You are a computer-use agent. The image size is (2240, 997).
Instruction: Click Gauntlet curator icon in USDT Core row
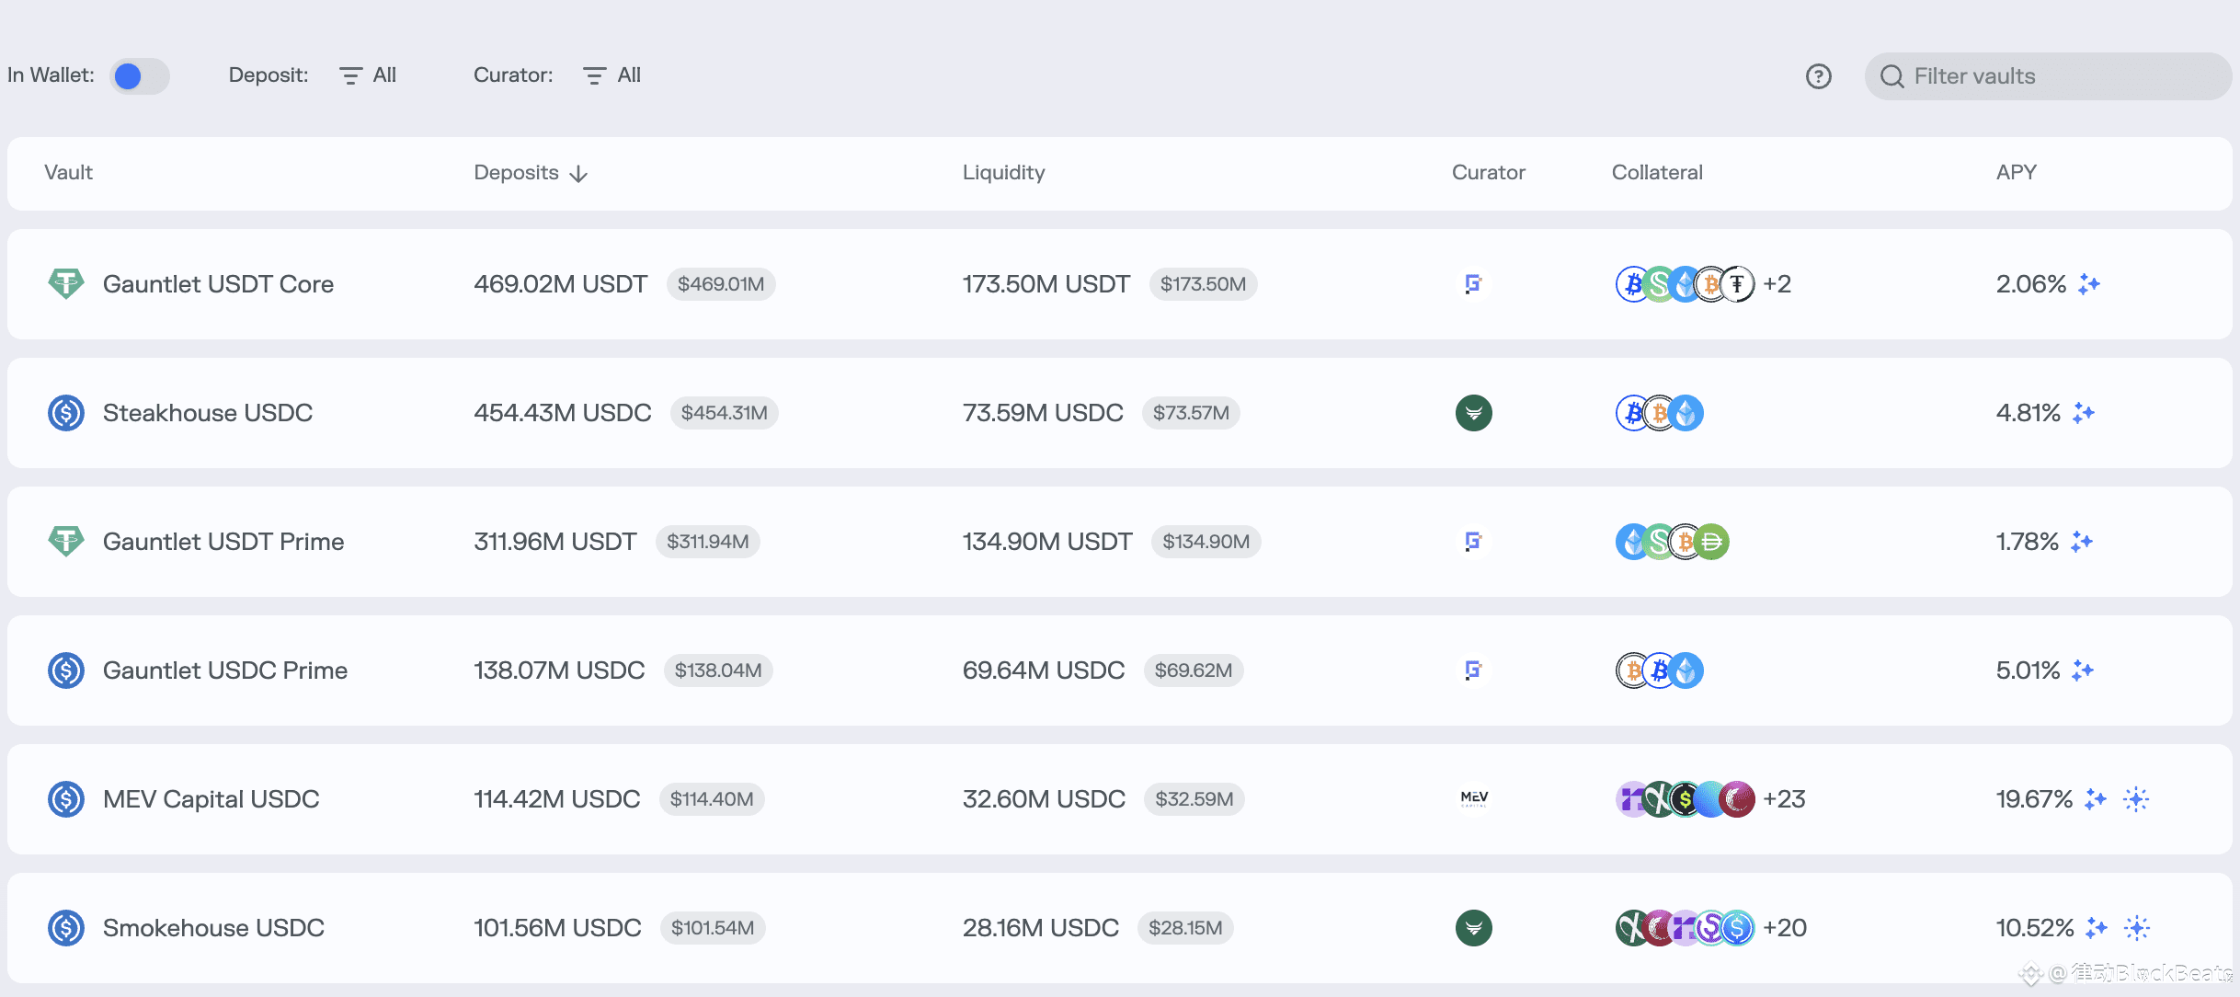pyautogui.click(x=1473, y=284)
